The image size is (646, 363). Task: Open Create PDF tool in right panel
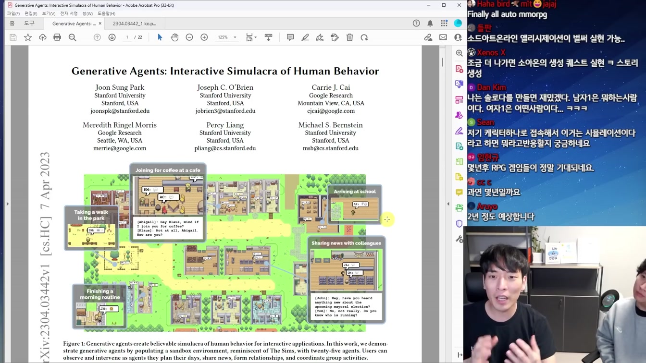(x=459, y=69)
